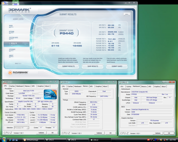Click the Level 3 cache 8 MBytes field
Image resolution: width=178 pixels, height=142 pixels.
[x=43, y=122]
